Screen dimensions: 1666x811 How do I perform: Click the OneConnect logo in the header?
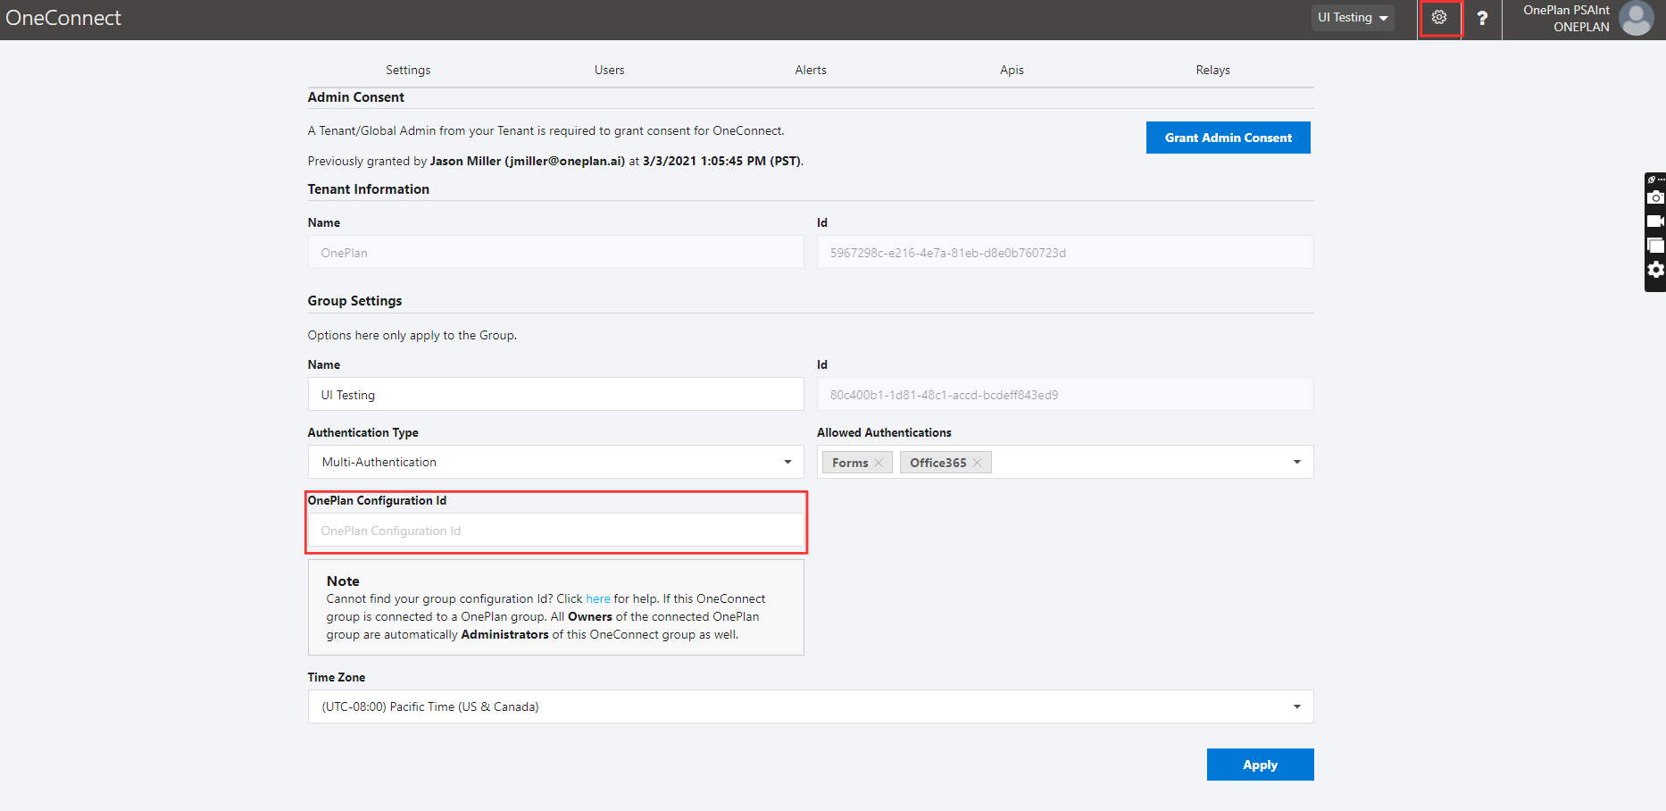click(x=63, y=17)
